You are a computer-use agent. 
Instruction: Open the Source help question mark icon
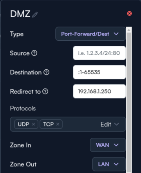(x=34, y=53)
